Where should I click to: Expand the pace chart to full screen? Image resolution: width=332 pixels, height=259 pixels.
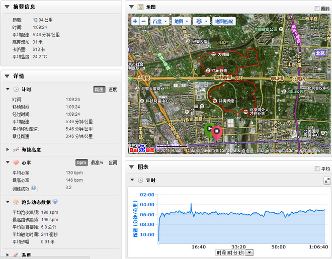(326, 180)
